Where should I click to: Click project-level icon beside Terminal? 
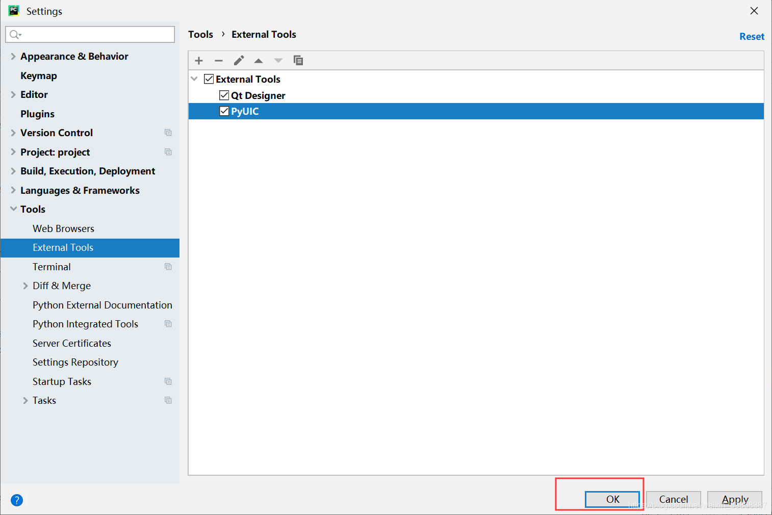[168, 267]
